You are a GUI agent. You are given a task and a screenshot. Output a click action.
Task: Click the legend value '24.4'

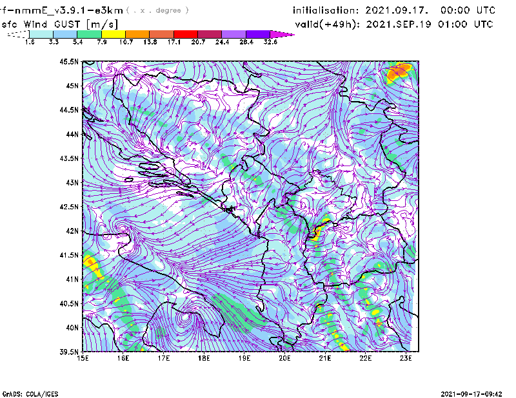click(x=222, y=42)
